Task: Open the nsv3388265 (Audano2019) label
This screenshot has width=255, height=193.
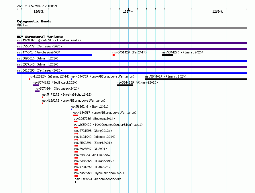Action: click(94, 161)
